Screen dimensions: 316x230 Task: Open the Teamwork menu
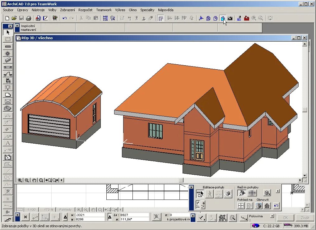pos(104,10)
